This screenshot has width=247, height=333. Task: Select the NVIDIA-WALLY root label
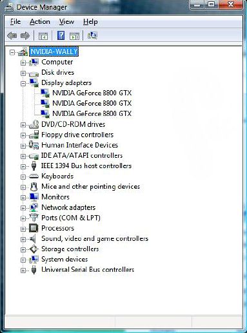tap(54, 52)
